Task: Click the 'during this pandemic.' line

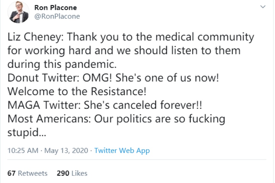Action: [x=62, y=64]
